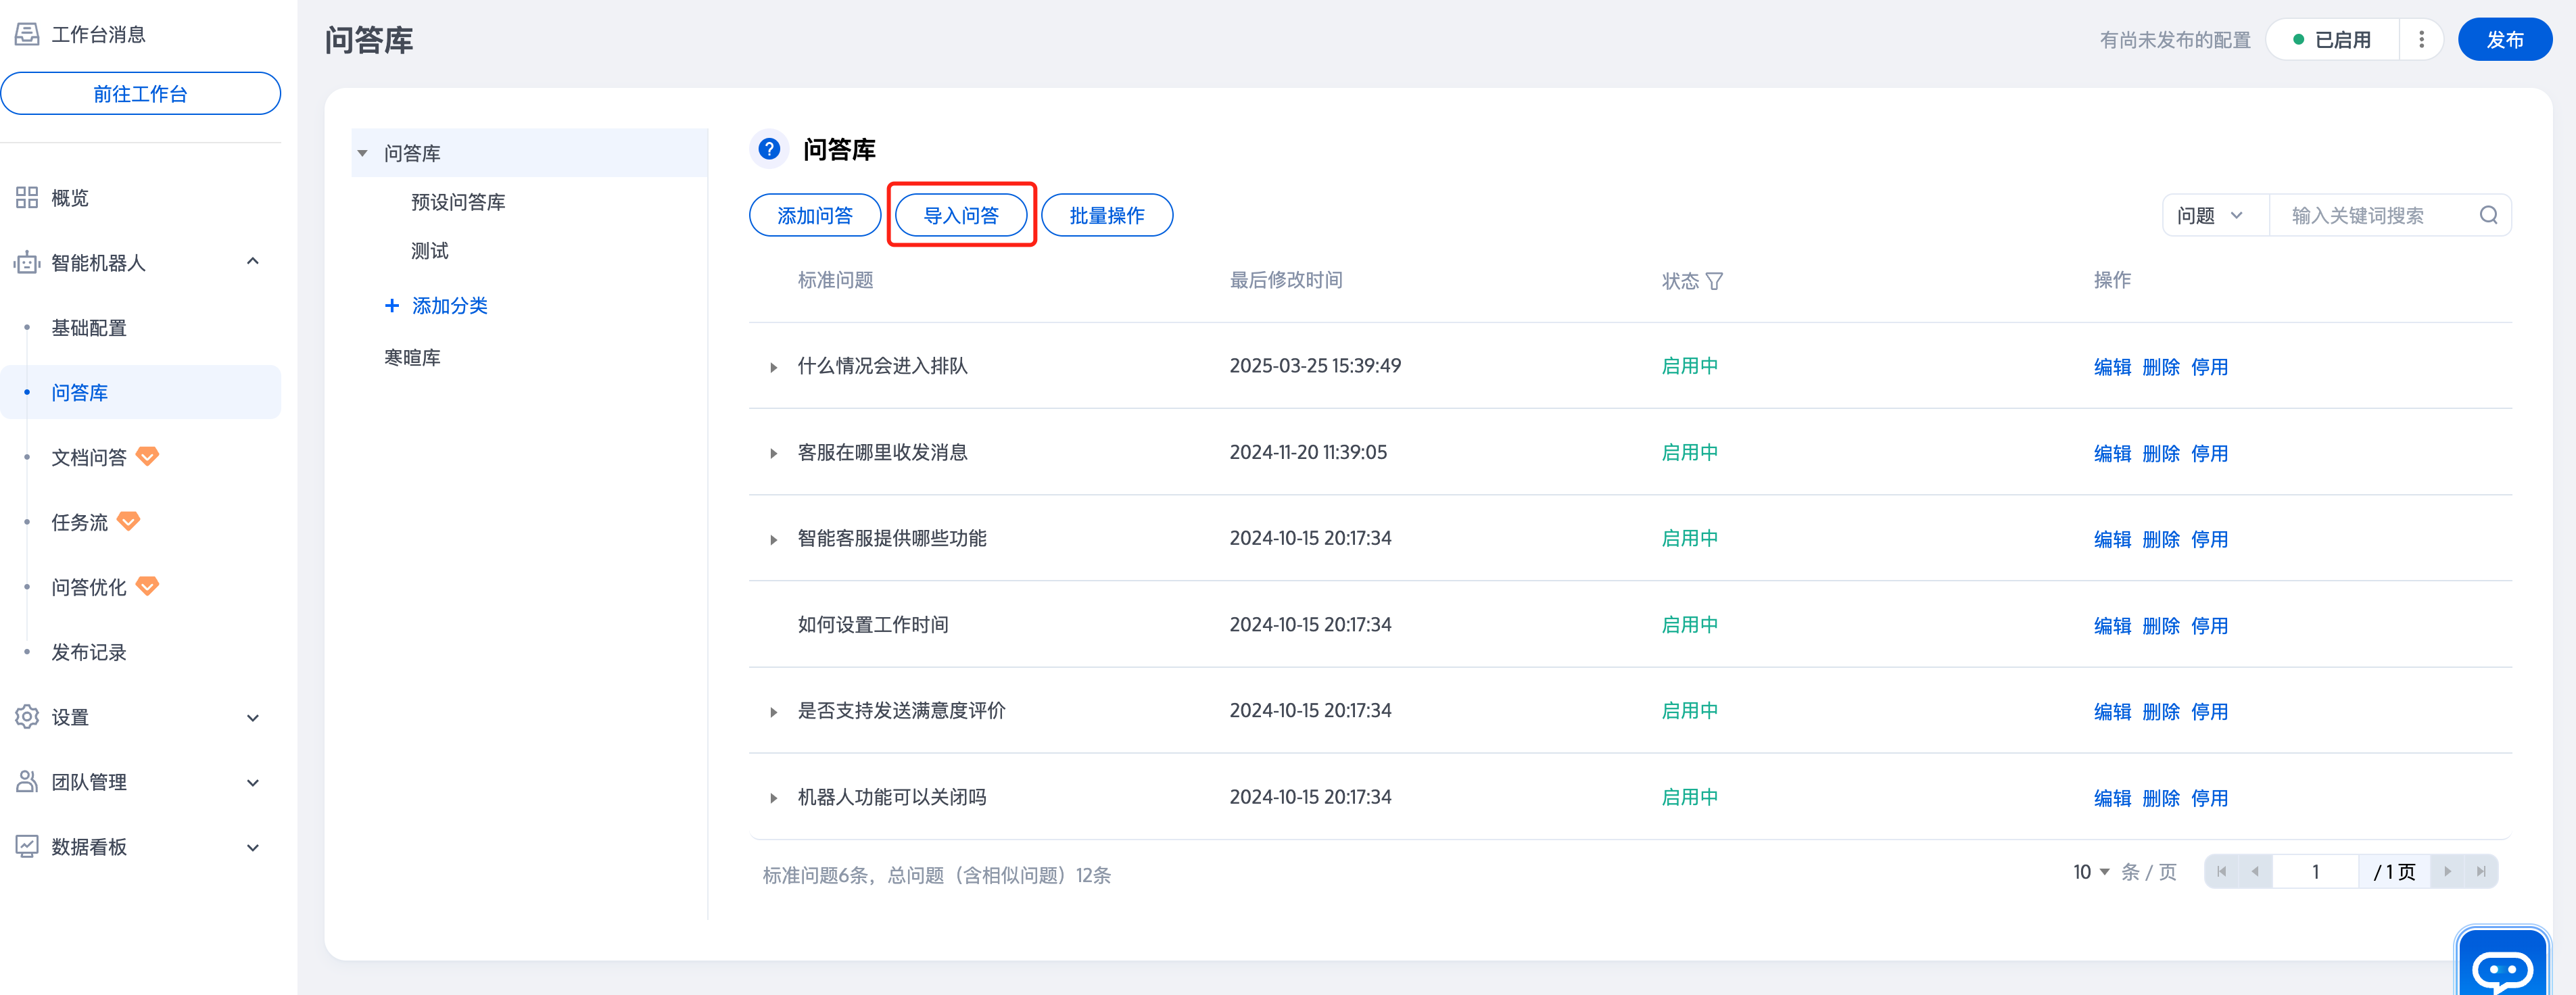The width and height of the screenshot is (2576, 995).
Task: Click the settings gear icon
Action: (27, 717)
